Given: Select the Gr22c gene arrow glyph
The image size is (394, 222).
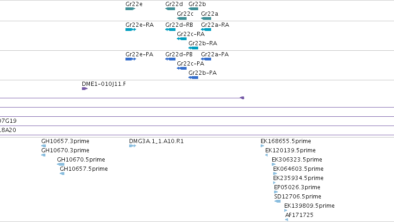Looking at the screenshot, I should [181, 18].
